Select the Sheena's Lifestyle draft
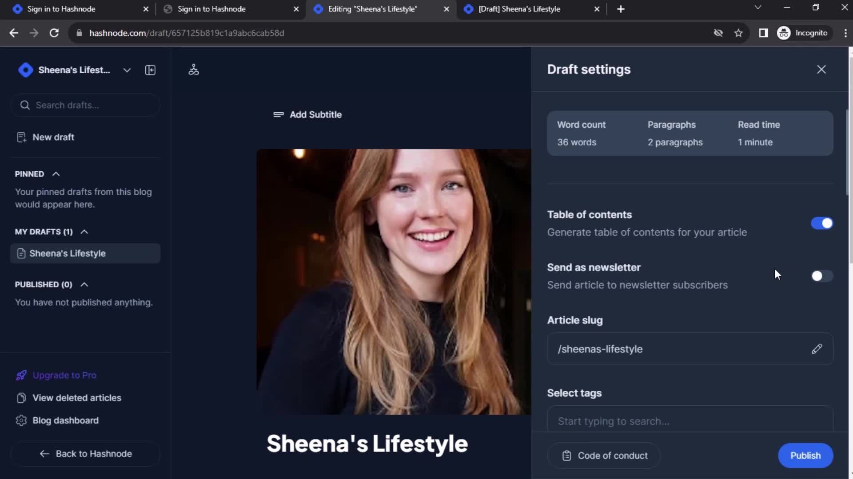The image size is (853, 479). (x=85, y=253)
